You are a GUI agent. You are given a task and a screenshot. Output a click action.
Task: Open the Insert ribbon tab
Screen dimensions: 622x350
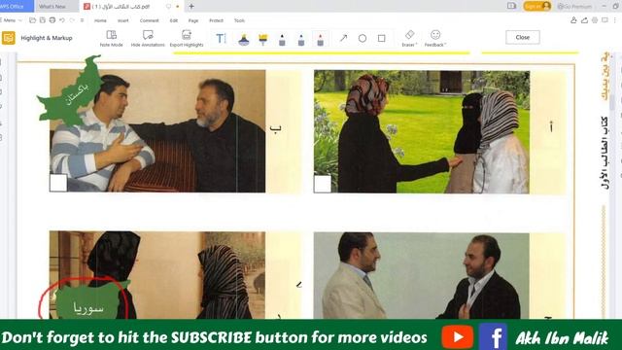click(123, 20)
